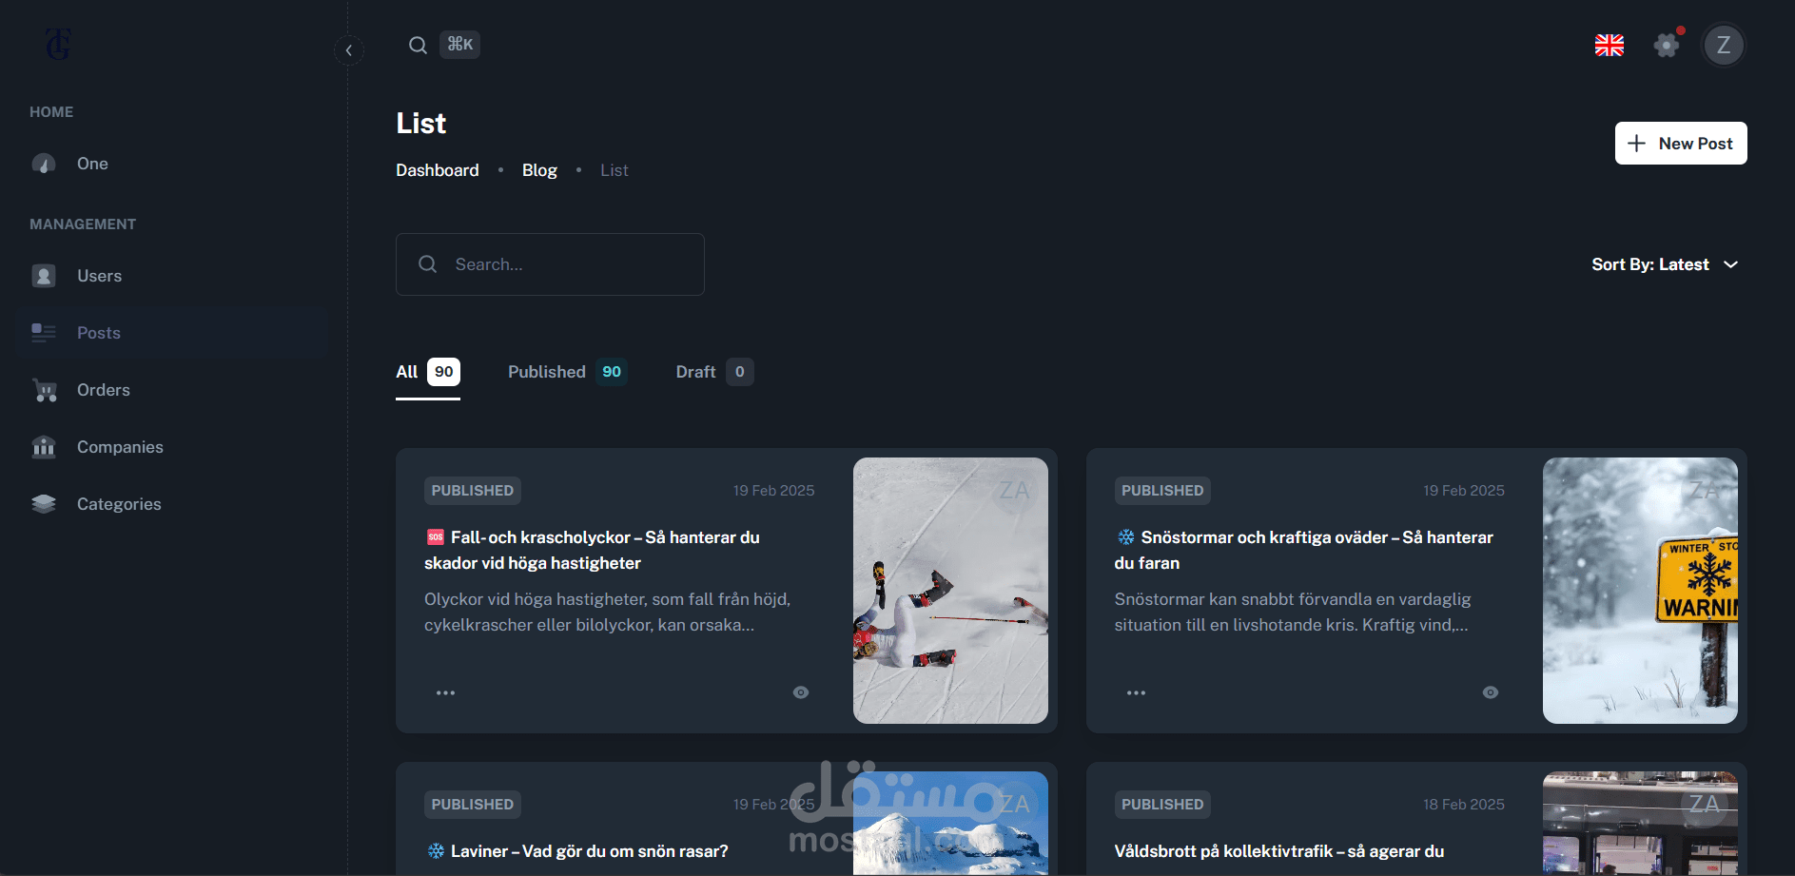Open the Z user avatar menu
This screenshot has width=1795, height=876.
(x=1724, y=45)
